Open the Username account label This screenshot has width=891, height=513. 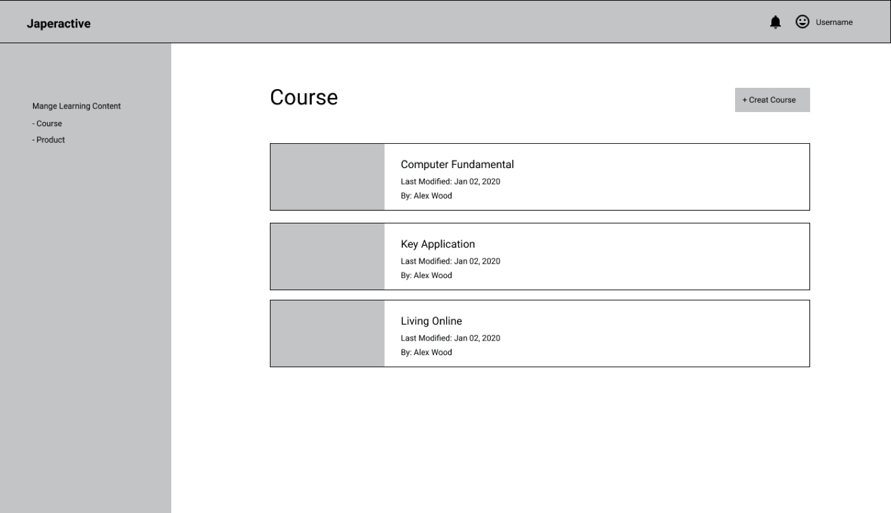tap(834, 22)
